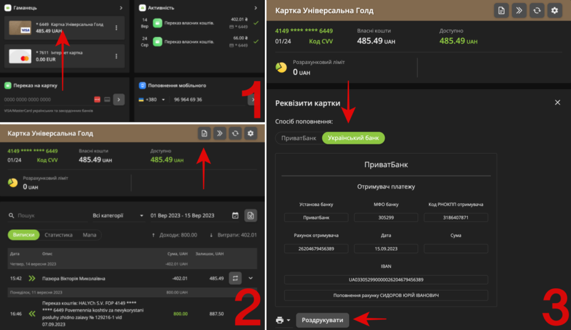Click Код РНОКПП отримувача value 3186407871
This screenshot has height=330, width=571.
click(x=456, y=218)
